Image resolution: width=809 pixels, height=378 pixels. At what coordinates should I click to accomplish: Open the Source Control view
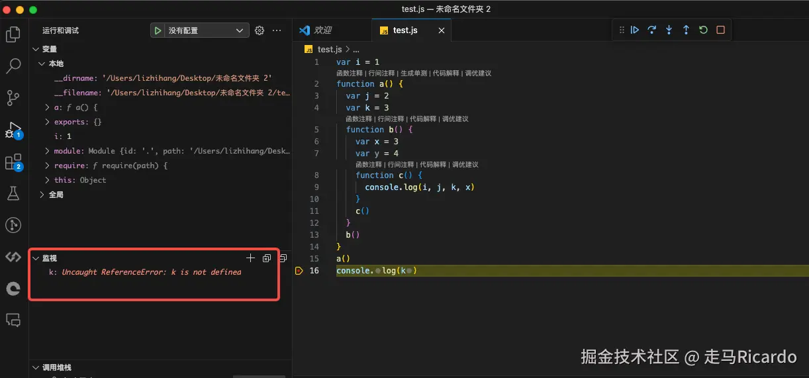(x=13, y=99)
